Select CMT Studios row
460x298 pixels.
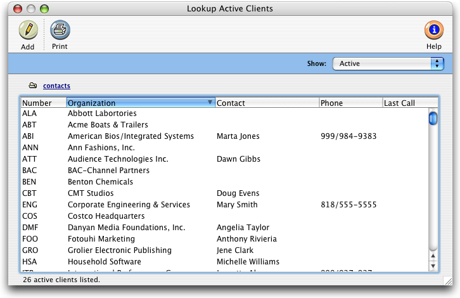[x=225, y=193]
